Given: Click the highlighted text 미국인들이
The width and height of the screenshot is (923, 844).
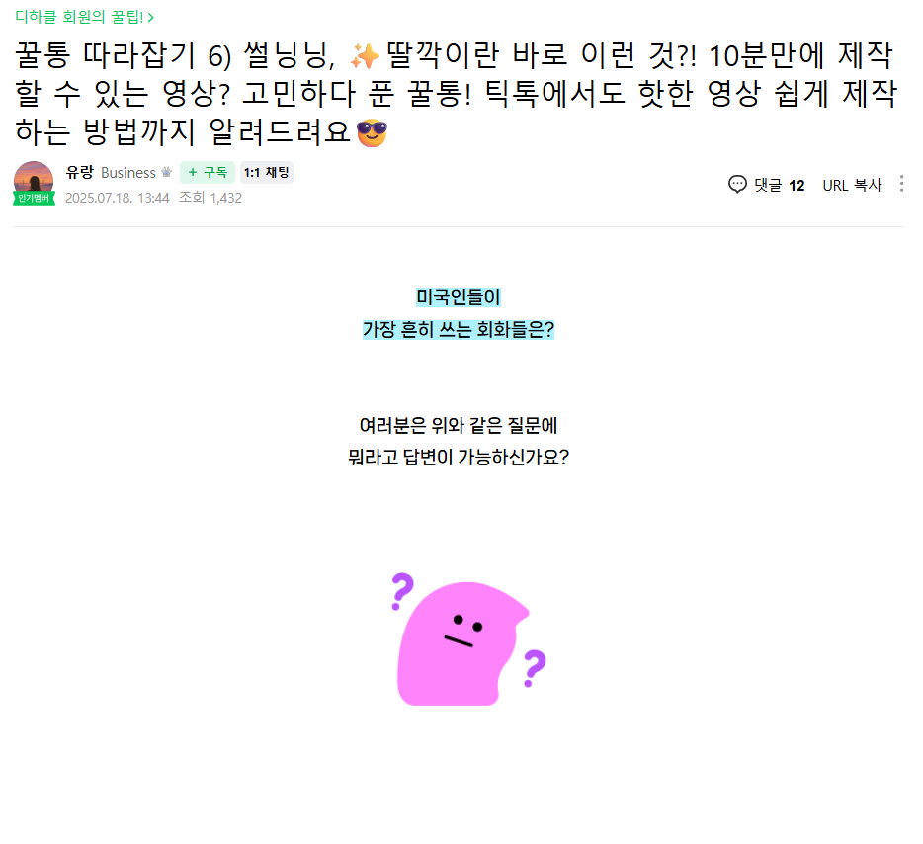Looking at the screenshot, I should tap(458, 297).
